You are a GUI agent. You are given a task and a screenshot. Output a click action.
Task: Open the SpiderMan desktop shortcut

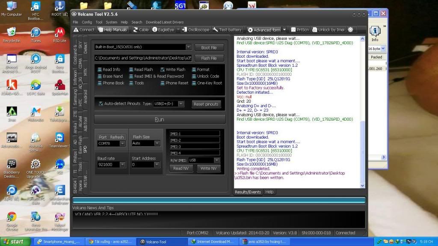click(59, 88)
